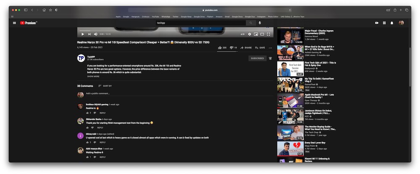The width and height of the screenshot is (420, 174).
Task: Open The Monitor Buying Guide thumbnail
Action: 290,132
